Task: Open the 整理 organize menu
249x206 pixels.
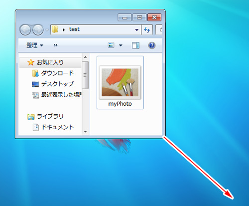Action: 35,45
